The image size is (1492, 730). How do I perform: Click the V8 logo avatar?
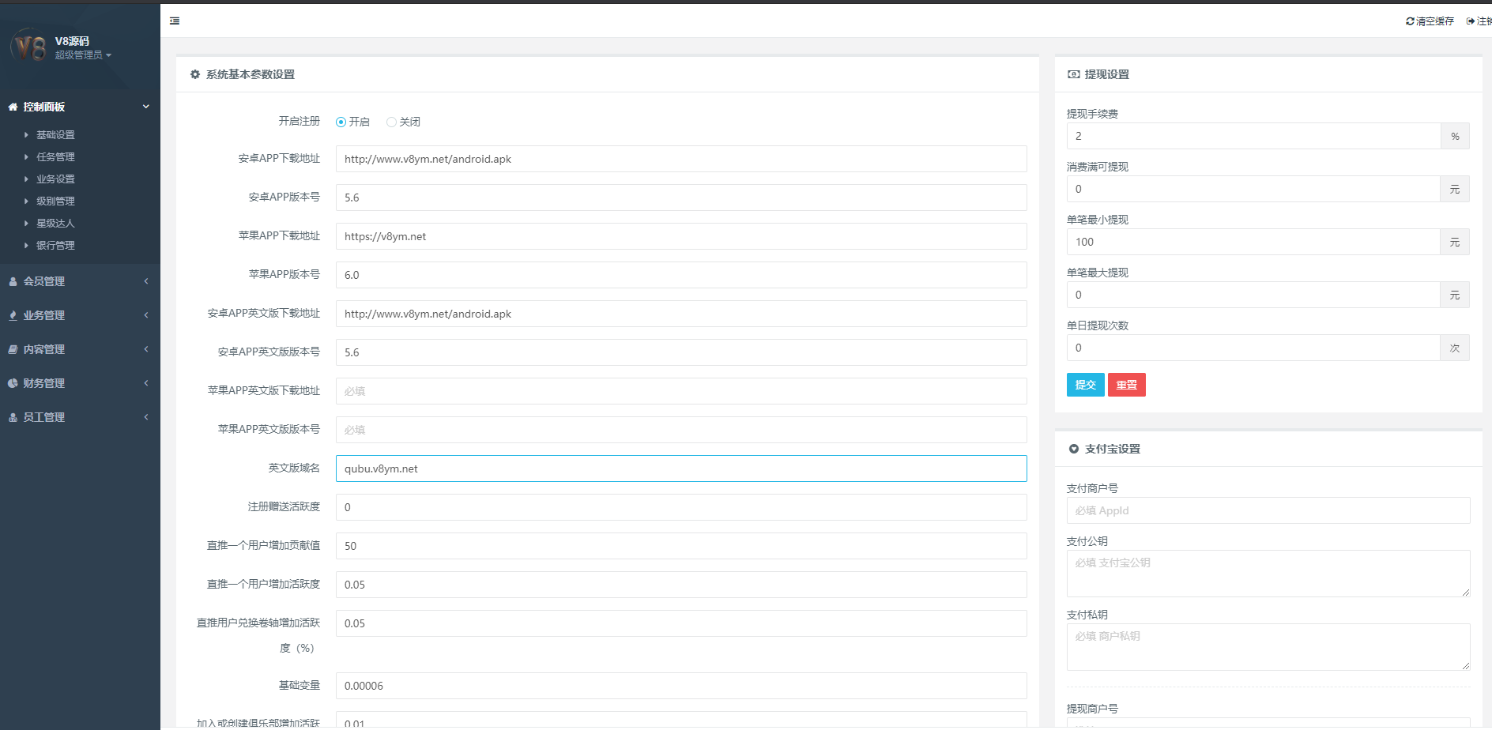[x=30, y=47]
